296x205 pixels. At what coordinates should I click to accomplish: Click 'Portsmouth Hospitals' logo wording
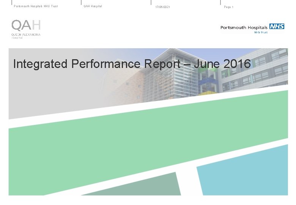[244, 28]
